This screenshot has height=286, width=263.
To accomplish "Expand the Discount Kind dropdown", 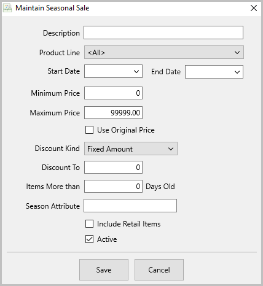I will (x=131, y=149).
